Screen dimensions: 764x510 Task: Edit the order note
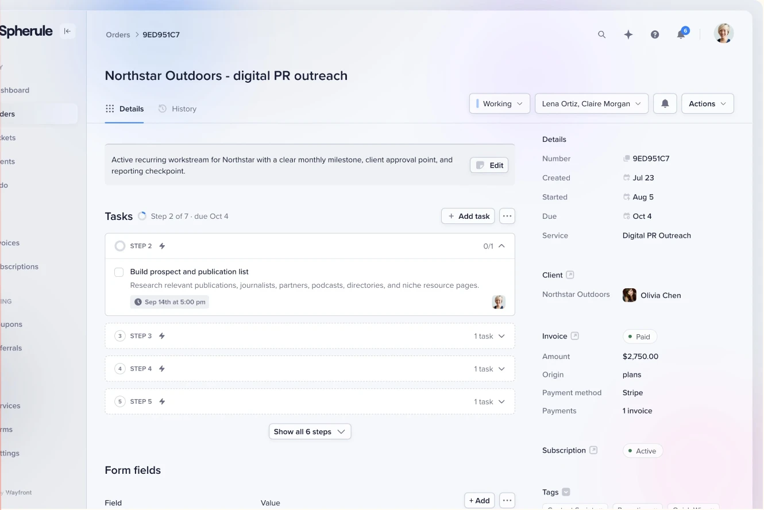pyautogui.click(x=489, y=165)
